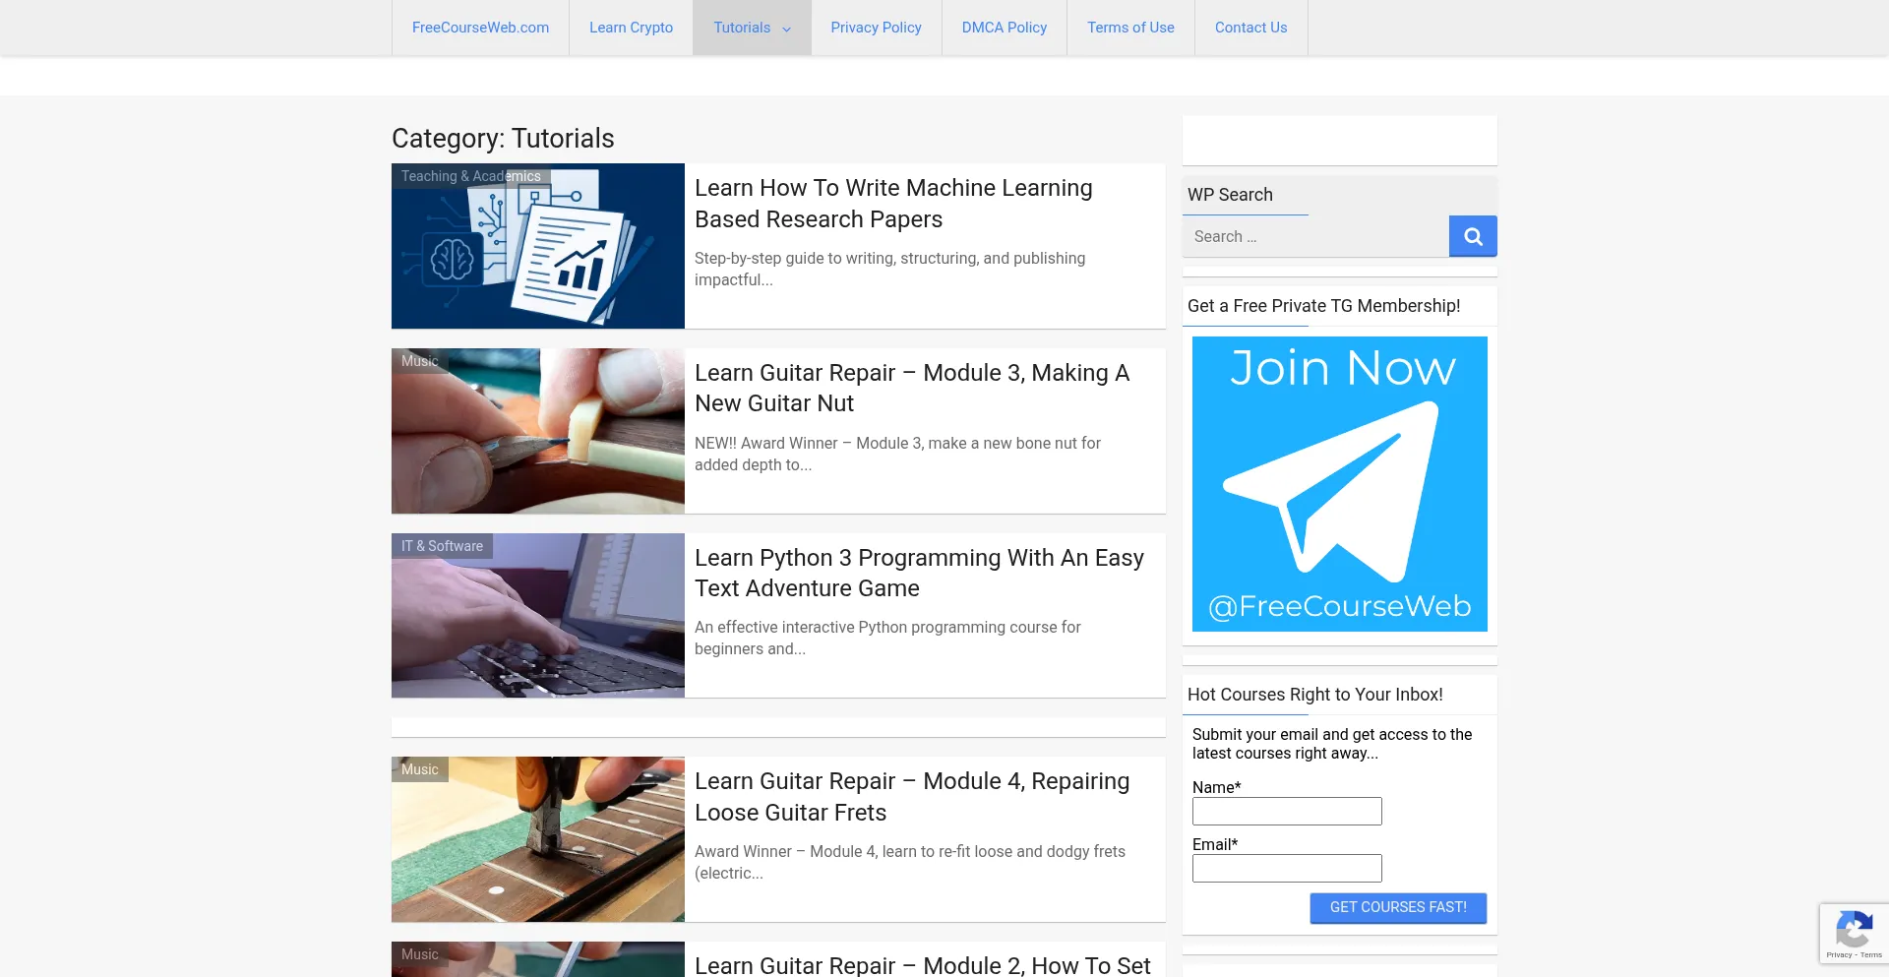Open Guitar Repair Module 3 article title
Viewport: 1889px width, 977px height.
[912, 388]
